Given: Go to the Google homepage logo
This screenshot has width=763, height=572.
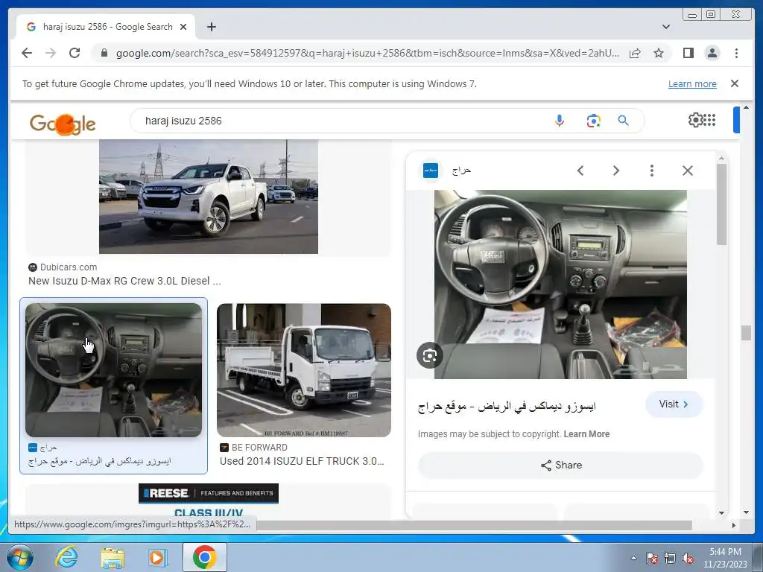Looking at the screenshot, I should click(x=63, y=124).
